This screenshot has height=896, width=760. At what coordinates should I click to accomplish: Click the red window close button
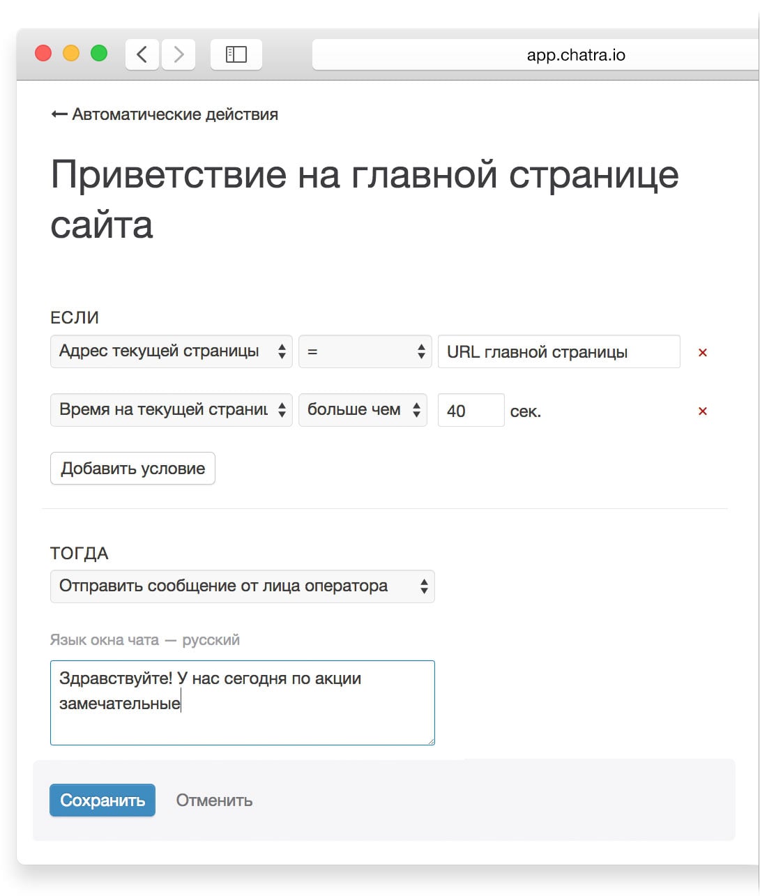pos(43,54)
